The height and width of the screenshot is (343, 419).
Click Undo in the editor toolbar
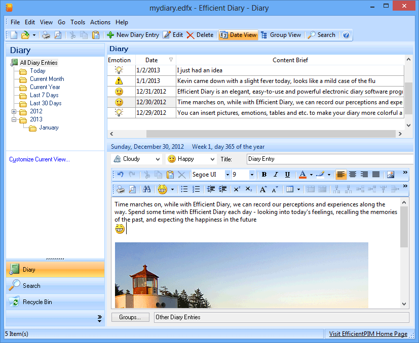pos(120,175)
